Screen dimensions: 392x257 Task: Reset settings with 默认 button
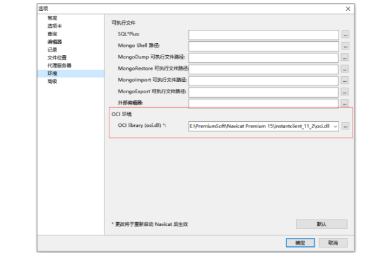click(321, 224)
